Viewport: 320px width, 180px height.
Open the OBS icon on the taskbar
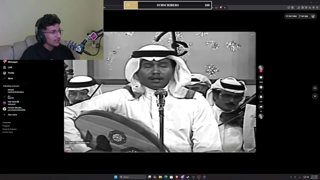point(199,177)
